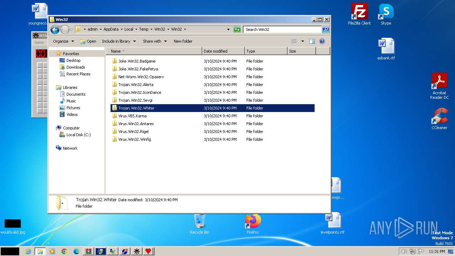Sort by the Size column header
The height and width of the screenshot is (256, 455).
[301, 51]
